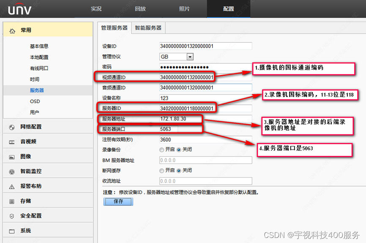Expand the 安全配置 section

pyautogui.click(x=48, y=216)
